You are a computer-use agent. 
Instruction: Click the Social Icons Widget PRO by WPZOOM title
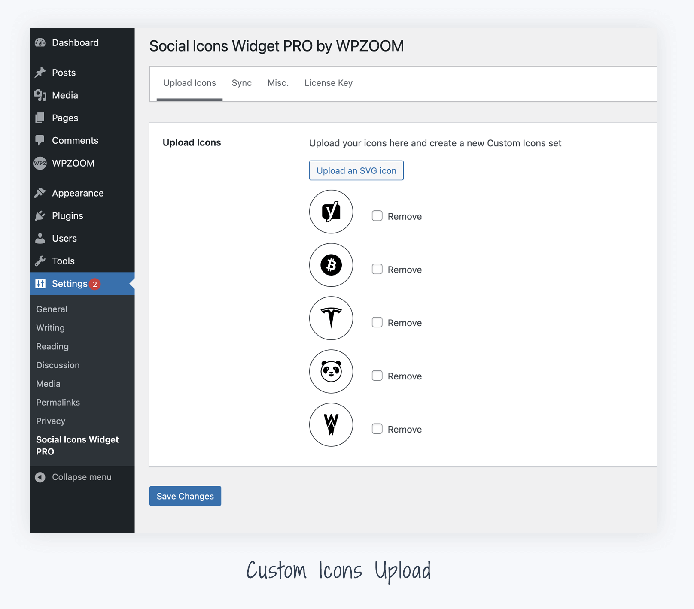tap(277, 46)
